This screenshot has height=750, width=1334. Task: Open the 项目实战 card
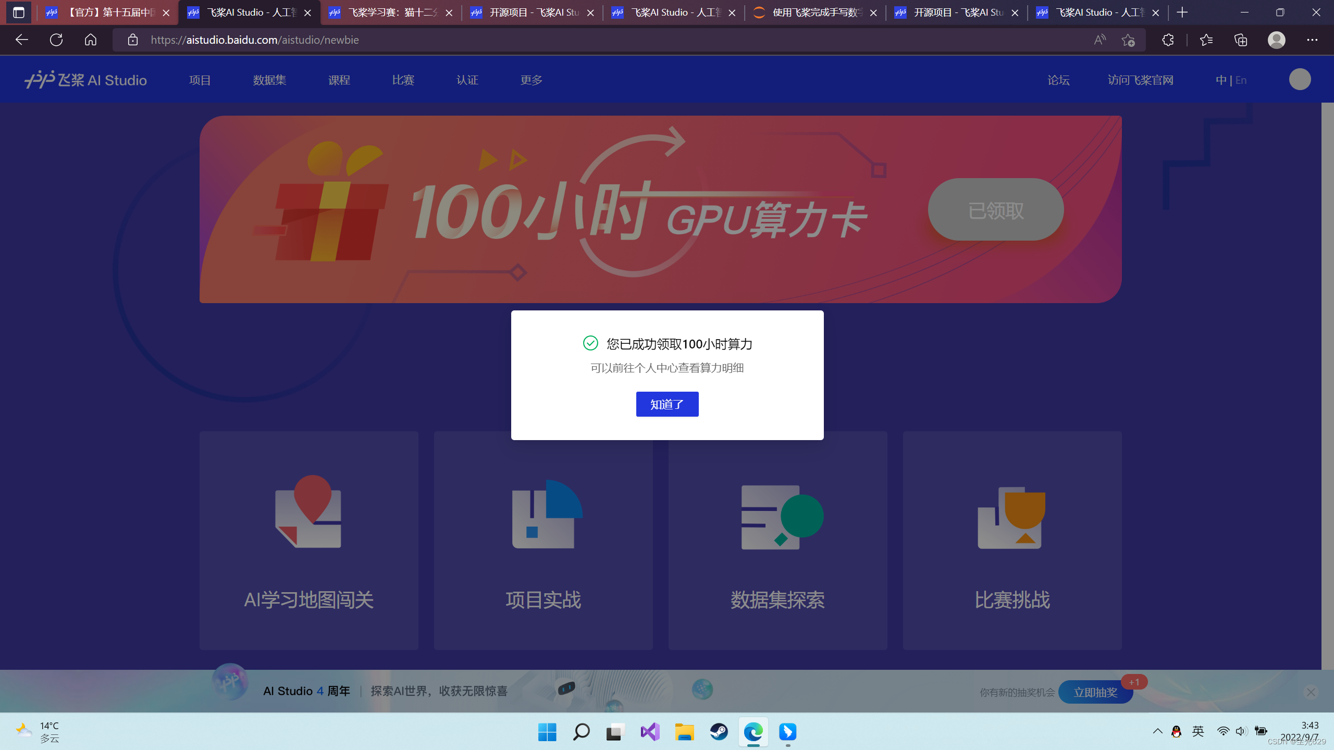[x=543, y=540]
